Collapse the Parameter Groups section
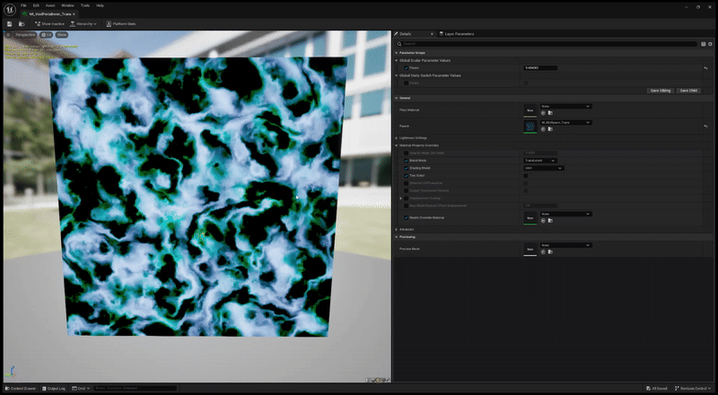The image size is (718, 395). coord(397,53)
